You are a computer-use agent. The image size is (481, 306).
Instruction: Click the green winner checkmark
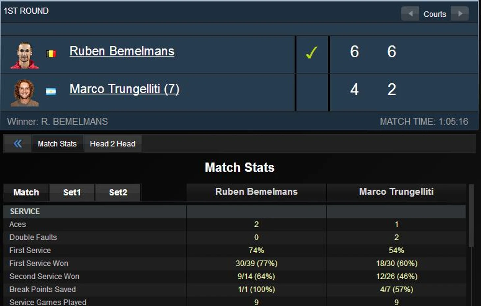(x=311, y=53)
